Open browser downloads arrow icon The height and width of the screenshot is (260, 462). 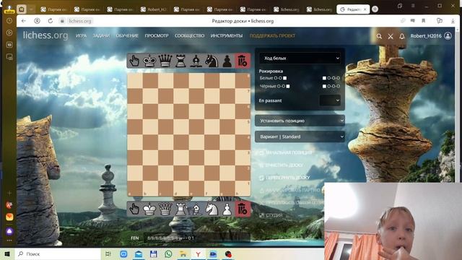pyautogui.click(x=453, y=21)
